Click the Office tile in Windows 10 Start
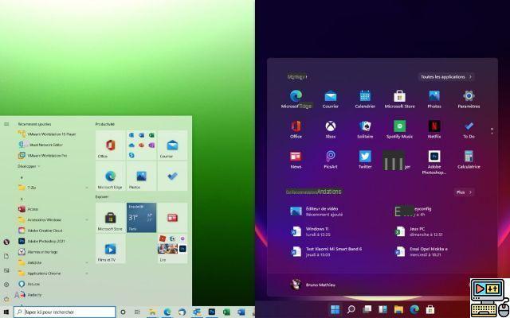This screenshot has width=510, height=318. (110, 145)
